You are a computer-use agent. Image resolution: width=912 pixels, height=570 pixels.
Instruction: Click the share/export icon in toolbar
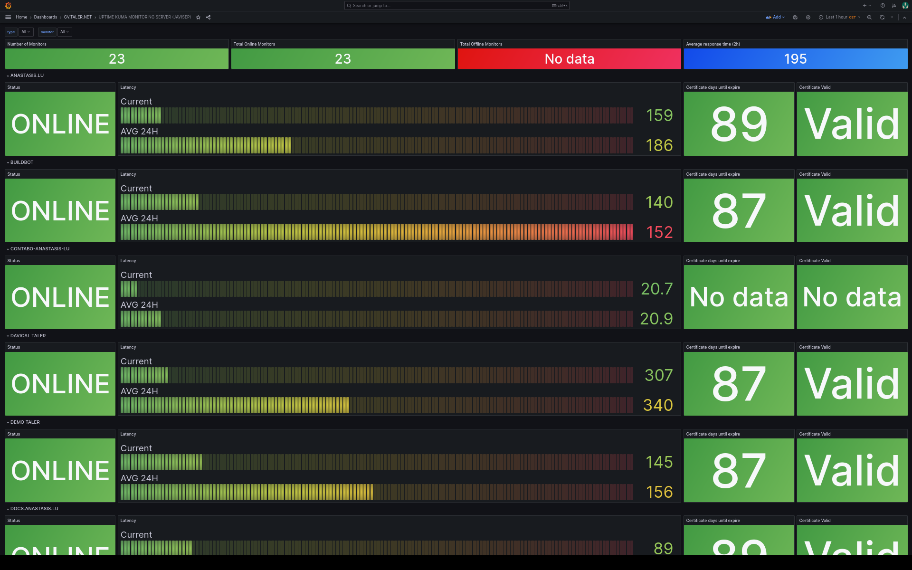(208, 17)
